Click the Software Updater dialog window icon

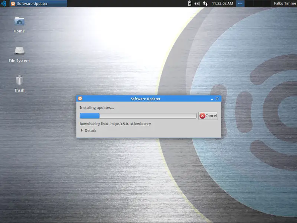tap(80, 98)
